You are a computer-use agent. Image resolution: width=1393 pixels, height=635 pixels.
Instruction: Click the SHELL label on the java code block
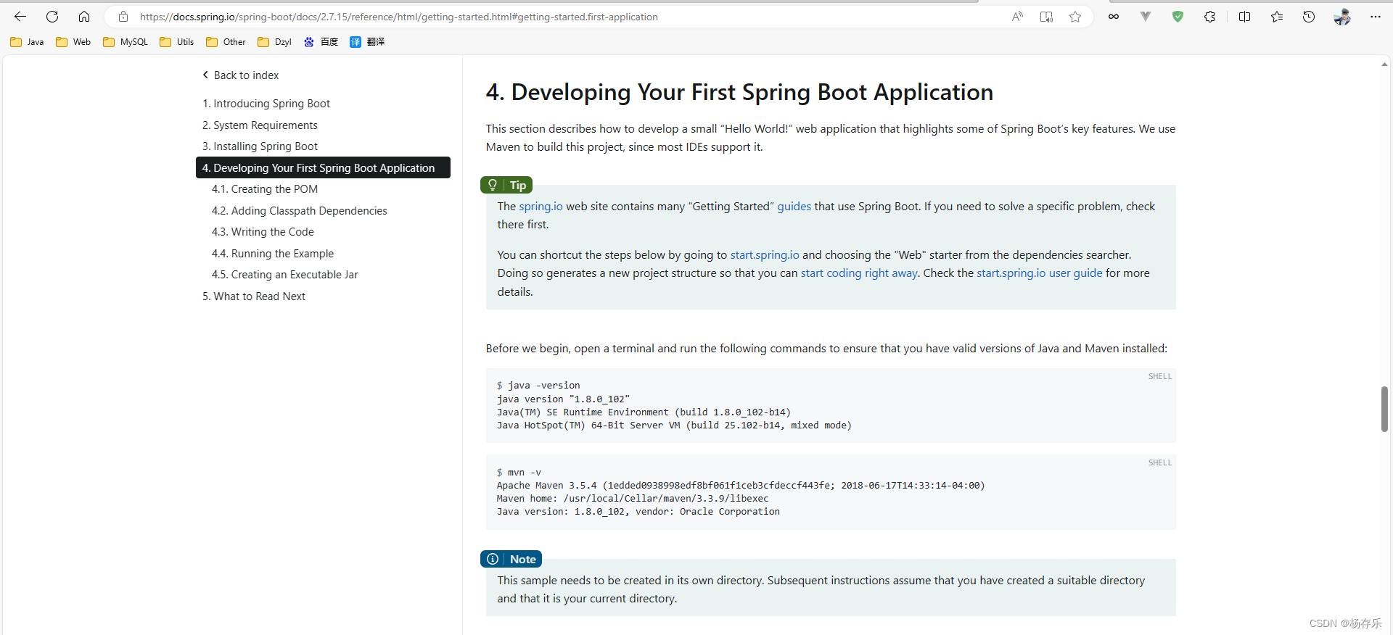(x=1160, y=376)
